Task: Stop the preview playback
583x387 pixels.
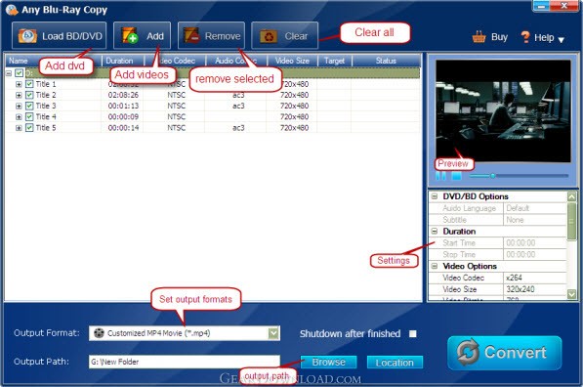Action: tap(457, 176)
